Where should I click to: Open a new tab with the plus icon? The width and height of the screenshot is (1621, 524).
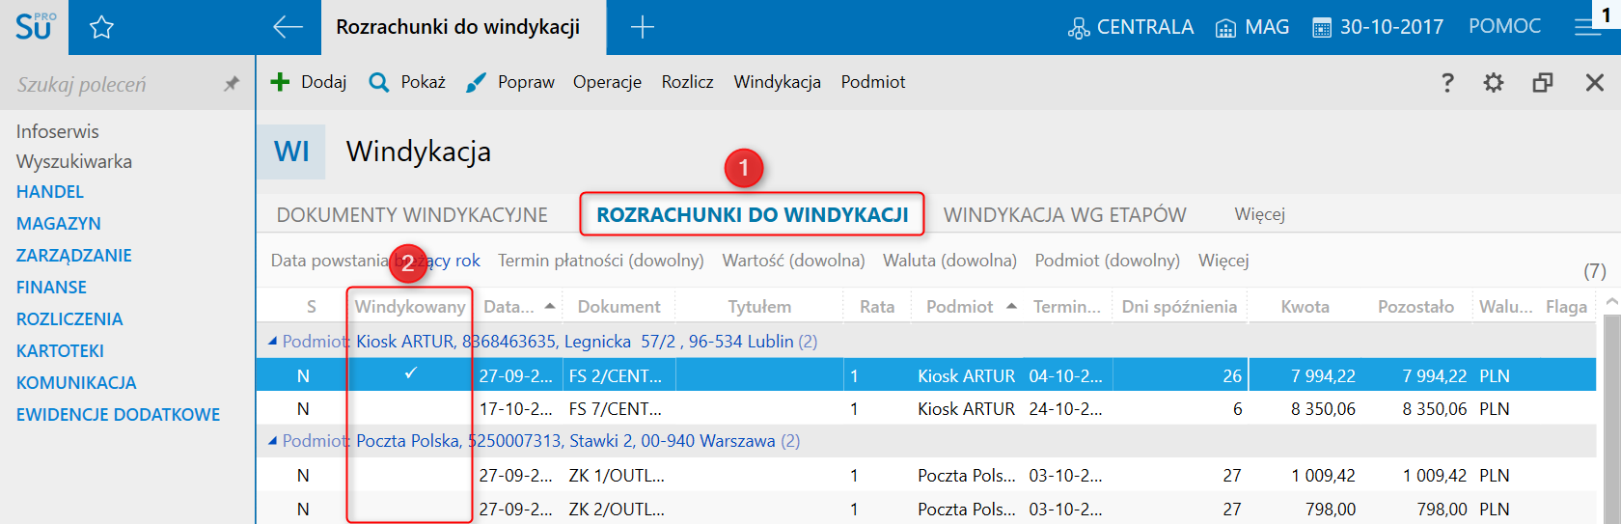642,27
